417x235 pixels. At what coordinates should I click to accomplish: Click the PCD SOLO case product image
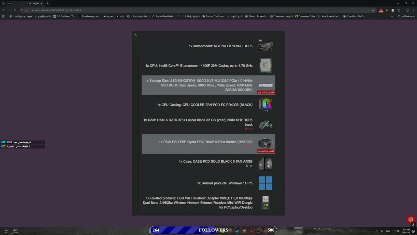(x=265, y=164)
